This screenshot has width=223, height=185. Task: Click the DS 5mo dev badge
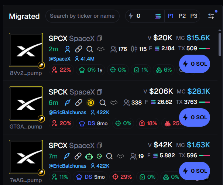tap(90, 177)
